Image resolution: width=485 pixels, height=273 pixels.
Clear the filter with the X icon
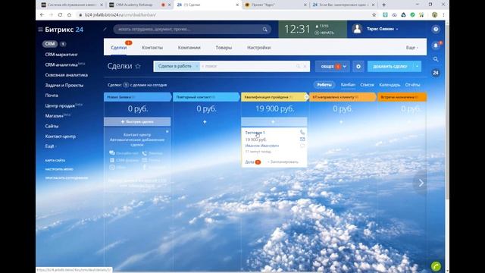tap(305, 66)
